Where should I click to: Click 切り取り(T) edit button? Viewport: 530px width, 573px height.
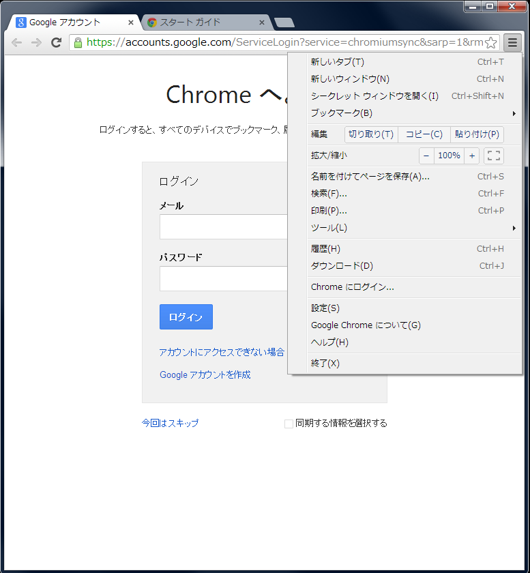(371, 134)
